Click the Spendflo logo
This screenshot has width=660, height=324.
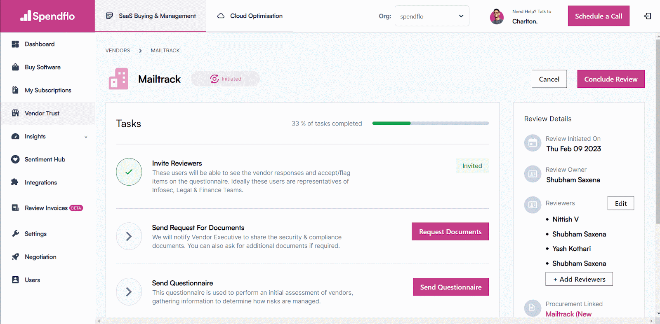47,16
